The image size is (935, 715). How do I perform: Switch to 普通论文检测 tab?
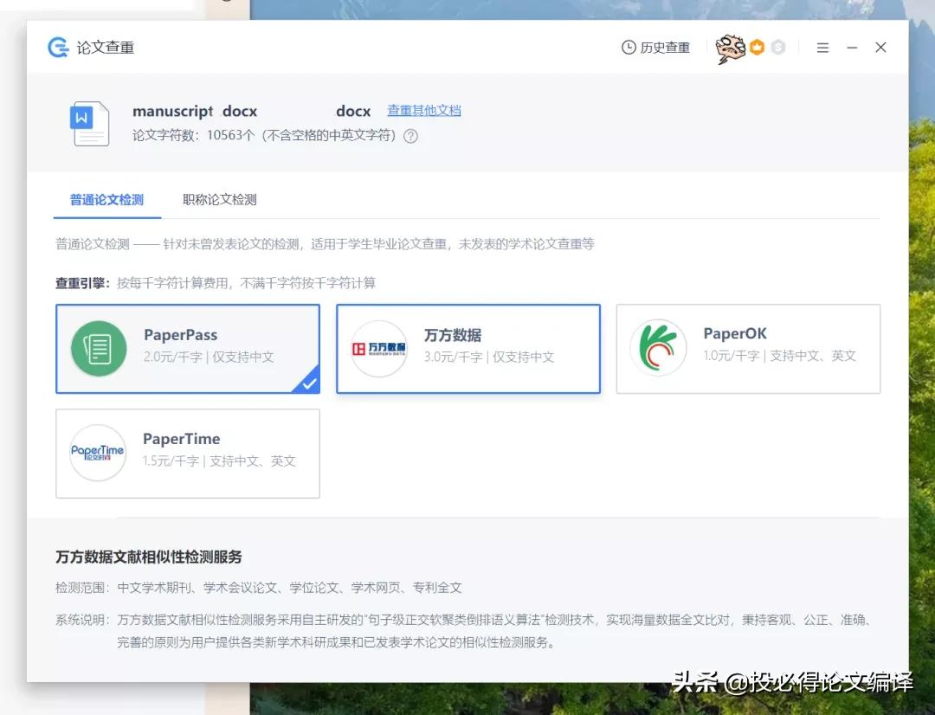point(106,200)
